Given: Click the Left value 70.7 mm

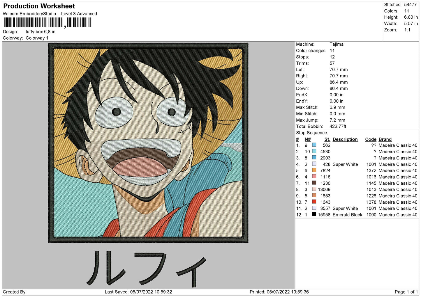Looking at the screenshot, I should pyautogui.click(x=339, y=70).
